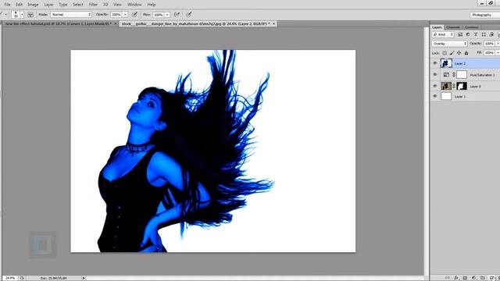This screenshot has width=500, height=281.
Task: Hide the Hue/Saturation 1 adjustment layer
Action: 435,75
